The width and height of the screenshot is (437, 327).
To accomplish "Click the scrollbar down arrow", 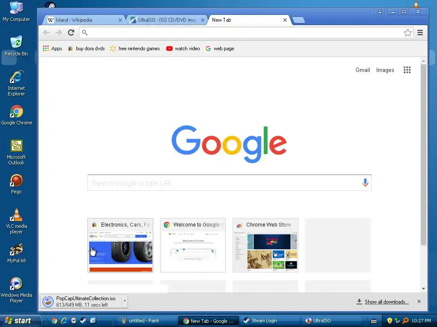I will pyautogui.click(x=423, y=289).
